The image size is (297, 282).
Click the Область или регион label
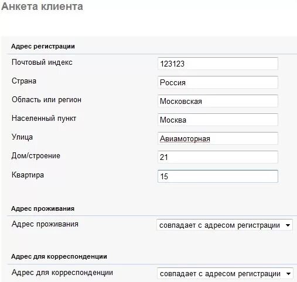(46, 100)
